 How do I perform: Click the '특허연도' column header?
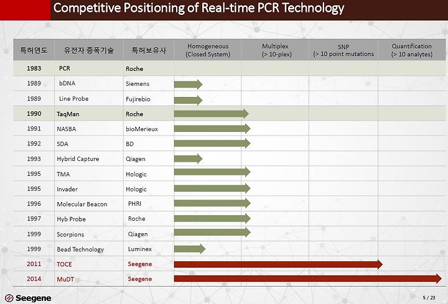click(x=34, y=50)
